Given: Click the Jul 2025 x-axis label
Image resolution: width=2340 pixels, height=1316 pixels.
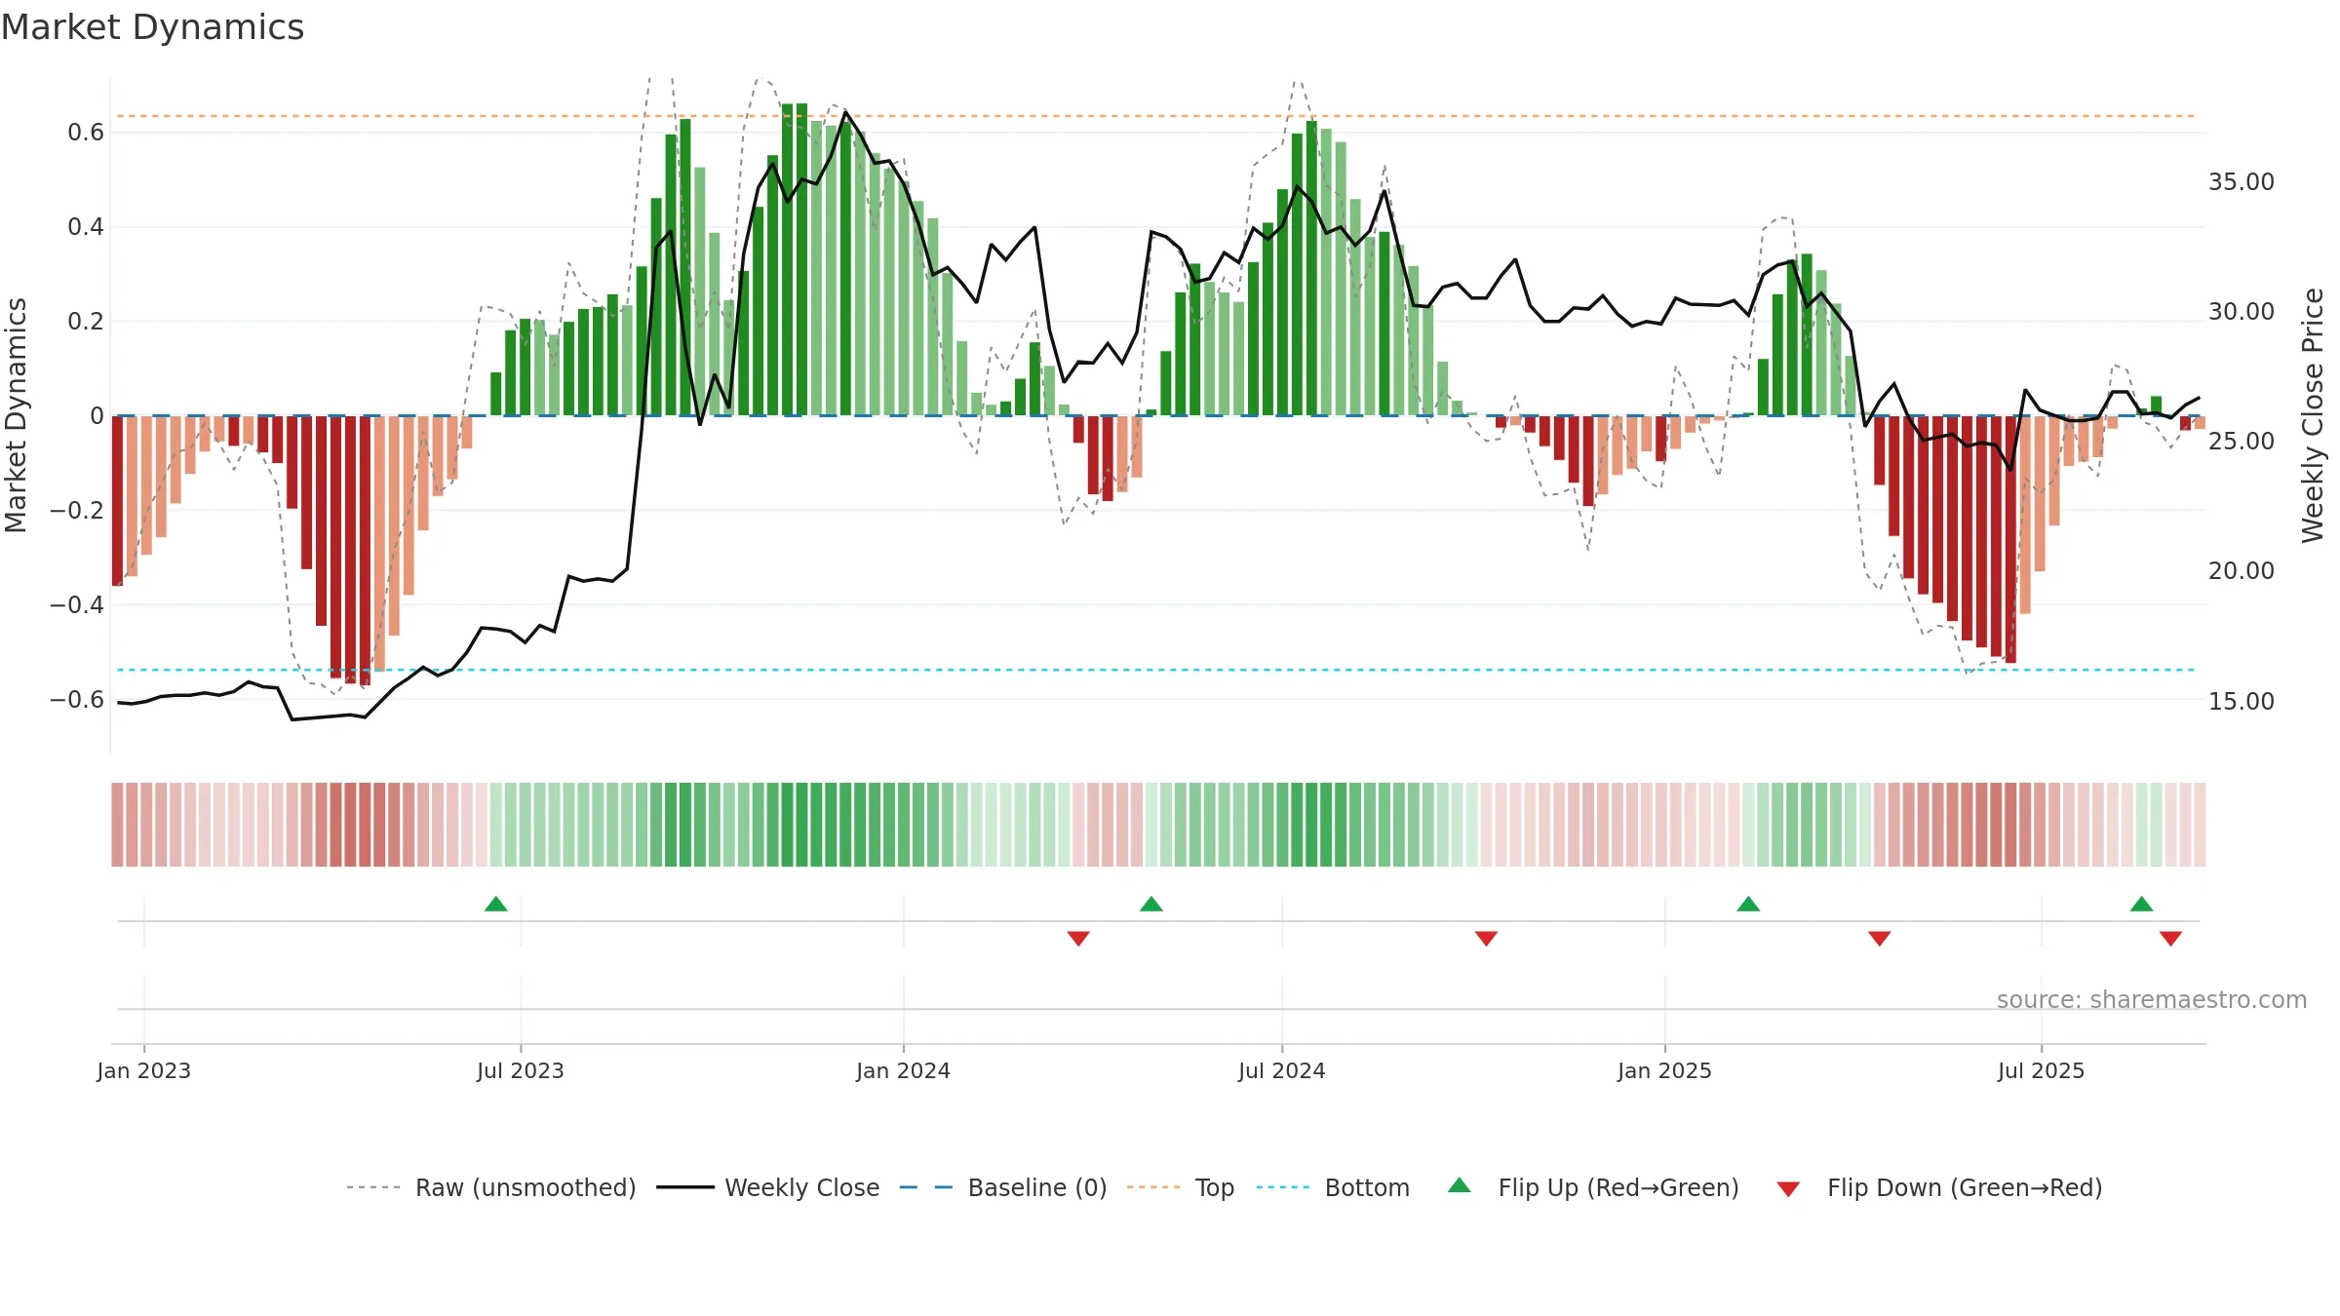Looking at the screenshot, I should [2042, 1070].
